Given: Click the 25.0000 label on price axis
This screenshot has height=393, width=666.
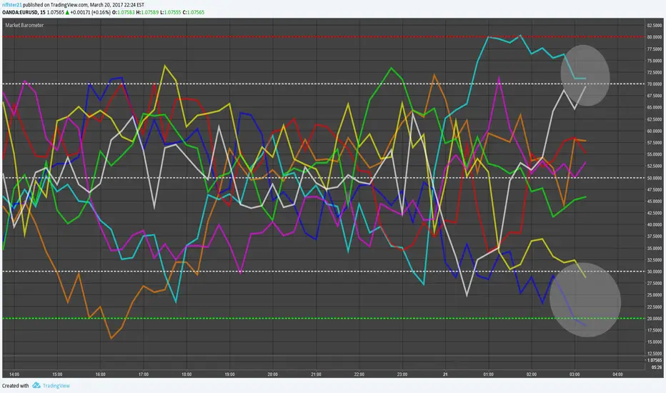Looking at the screenshot, I should (x=654, y=295).
